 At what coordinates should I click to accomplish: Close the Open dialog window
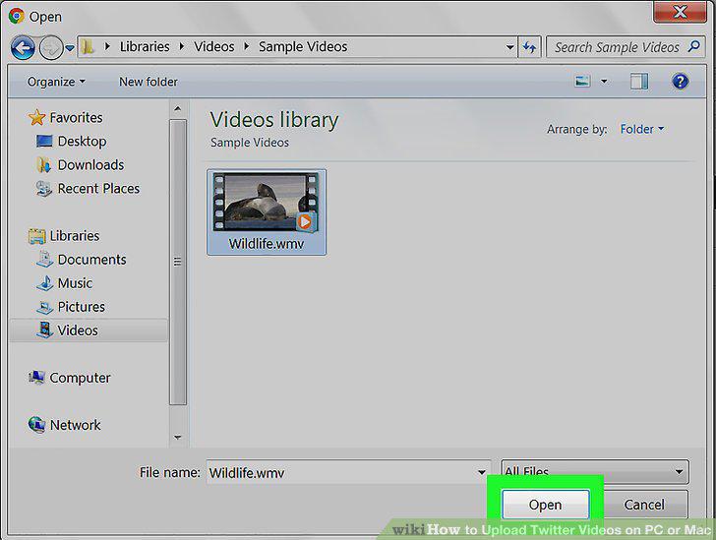pos(680,12)
